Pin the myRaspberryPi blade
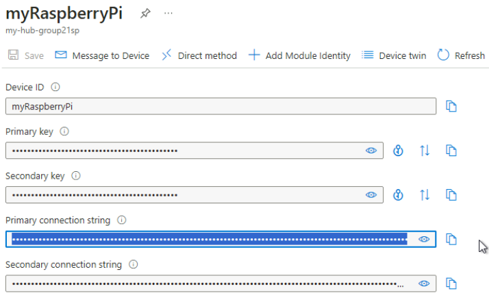The image size is (489, 302). (145, 13)
